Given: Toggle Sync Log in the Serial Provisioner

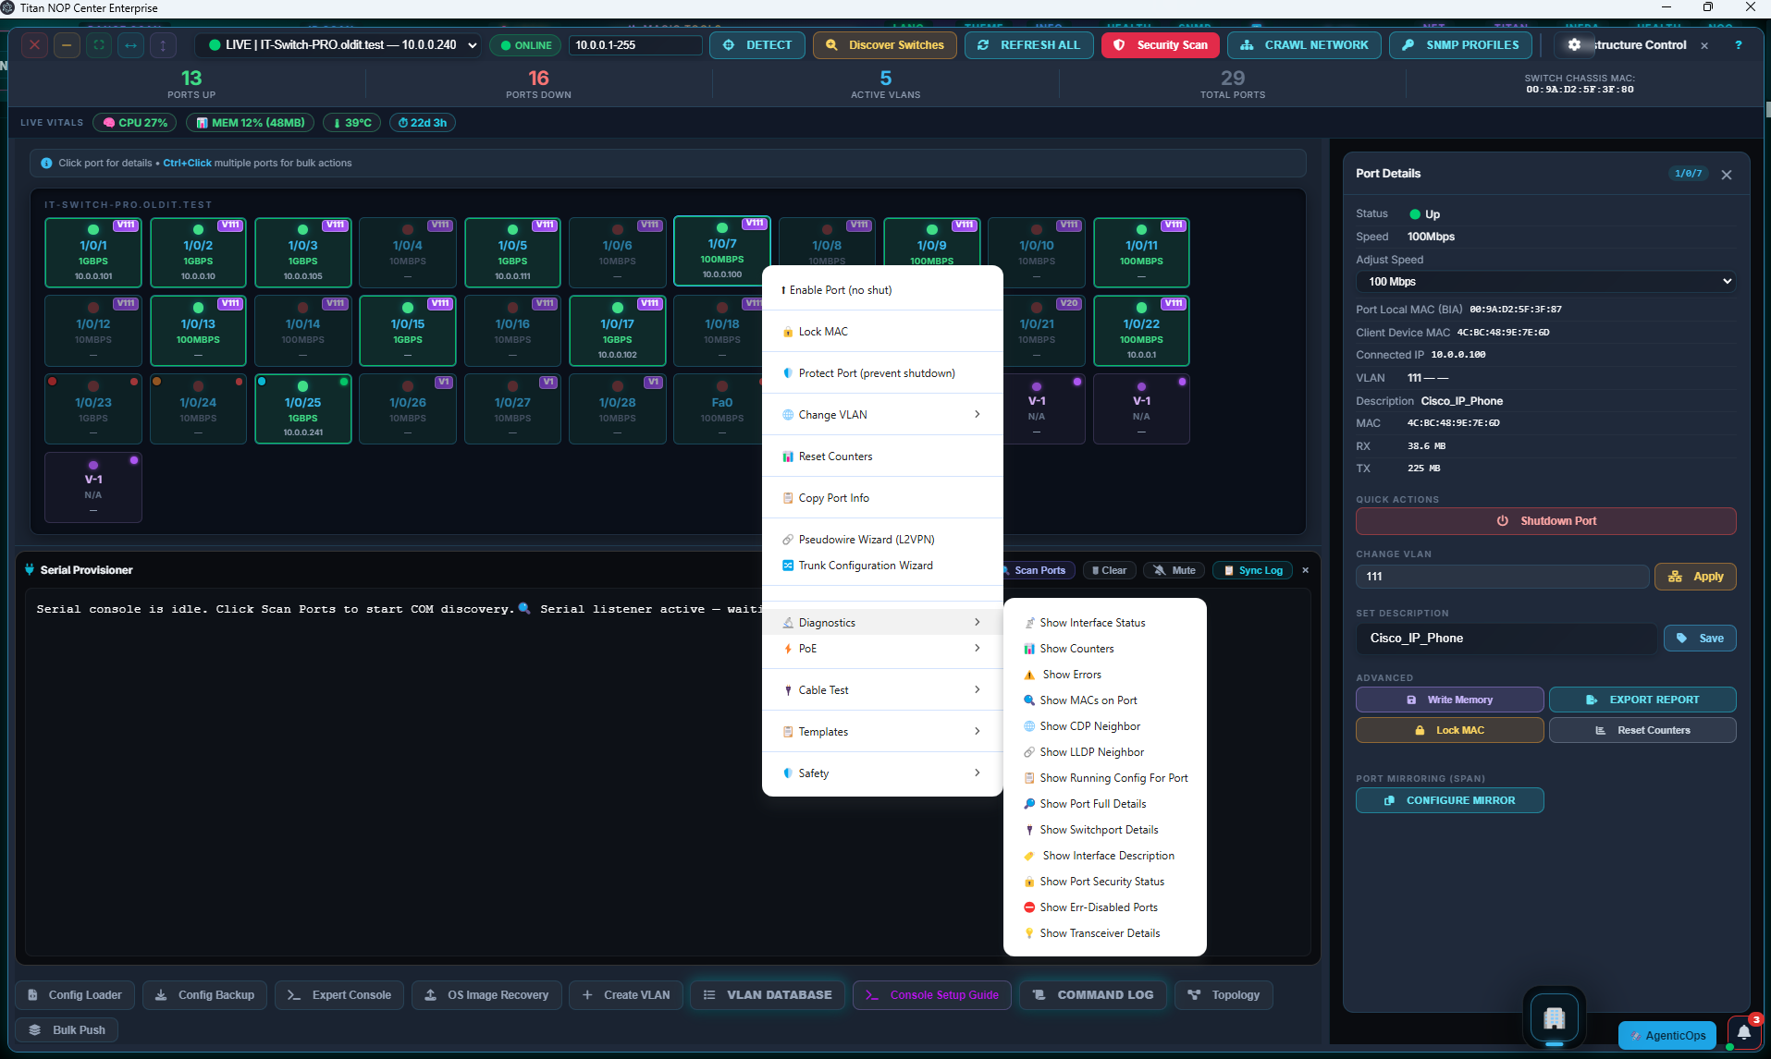Looking at the screenshot, I should pyautogui.click(x=1253, y=570).
